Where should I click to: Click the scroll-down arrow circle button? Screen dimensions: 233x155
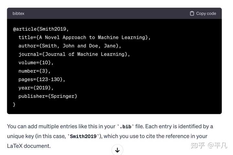tap(117, 150)
